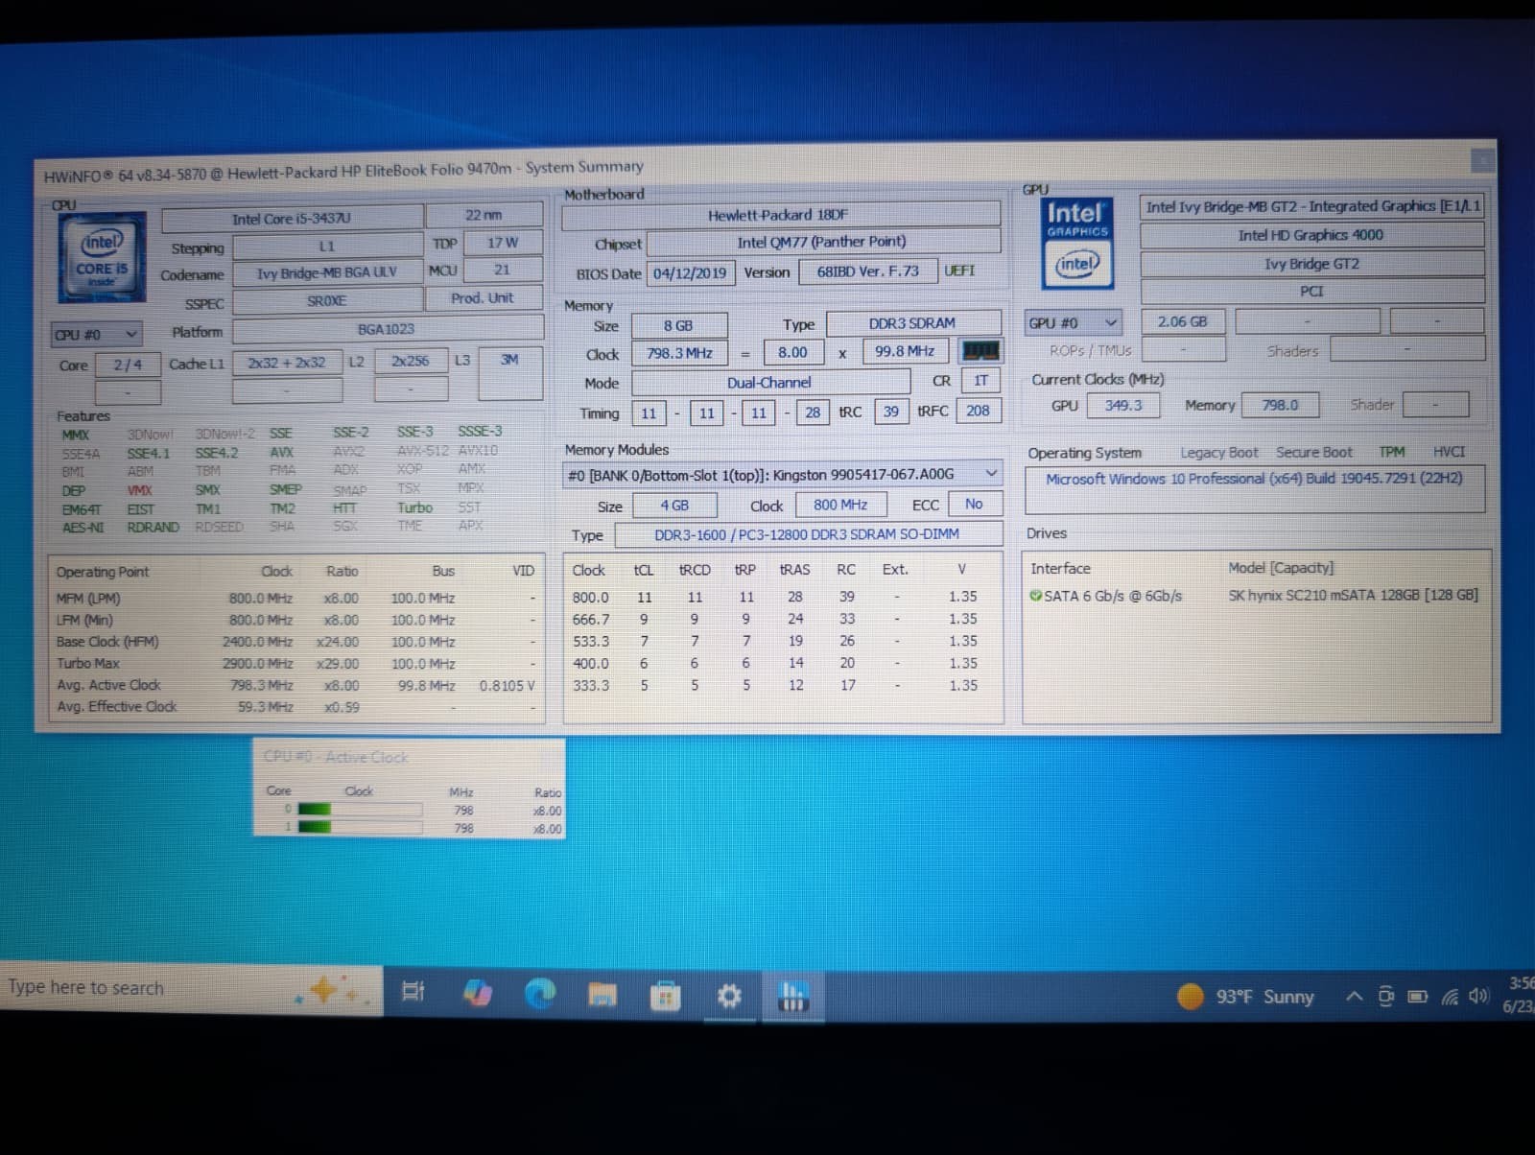Click the '2.06 GB' GPU memory value
Screen dimensions: 1535x1155
point(1183,322)
